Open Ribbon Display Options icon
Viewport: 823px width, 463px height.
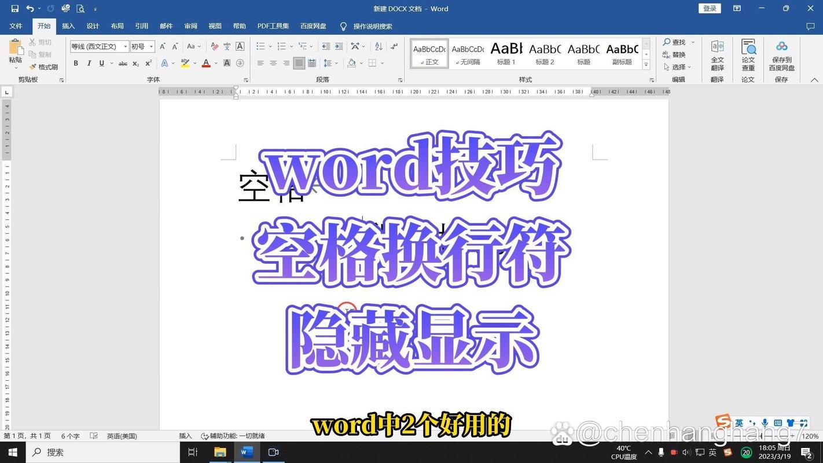click(737, 9)
